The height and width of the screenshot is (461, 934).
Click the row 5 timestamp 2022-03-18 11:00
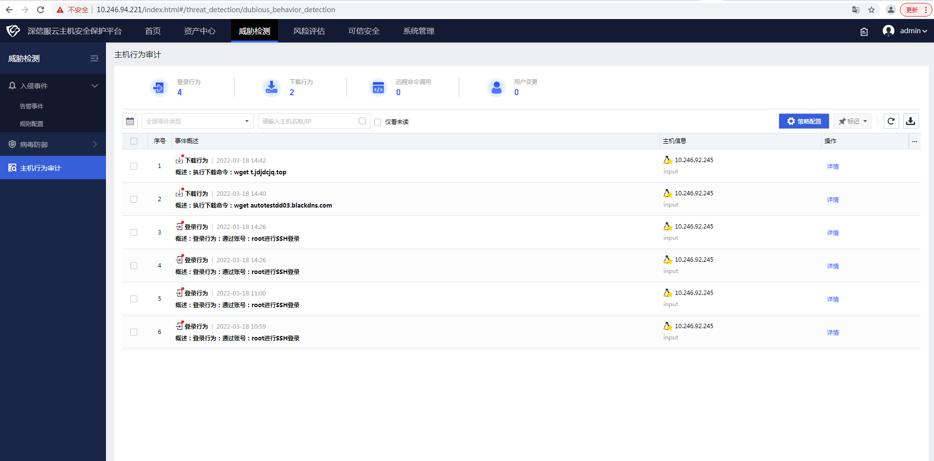point(241,293)
